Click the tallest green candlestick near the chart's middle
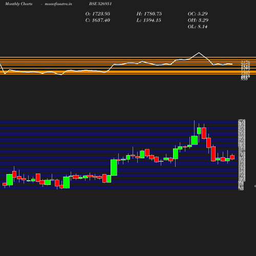The width and height of the screenshot is (256, 256). (x=114, y=167)
